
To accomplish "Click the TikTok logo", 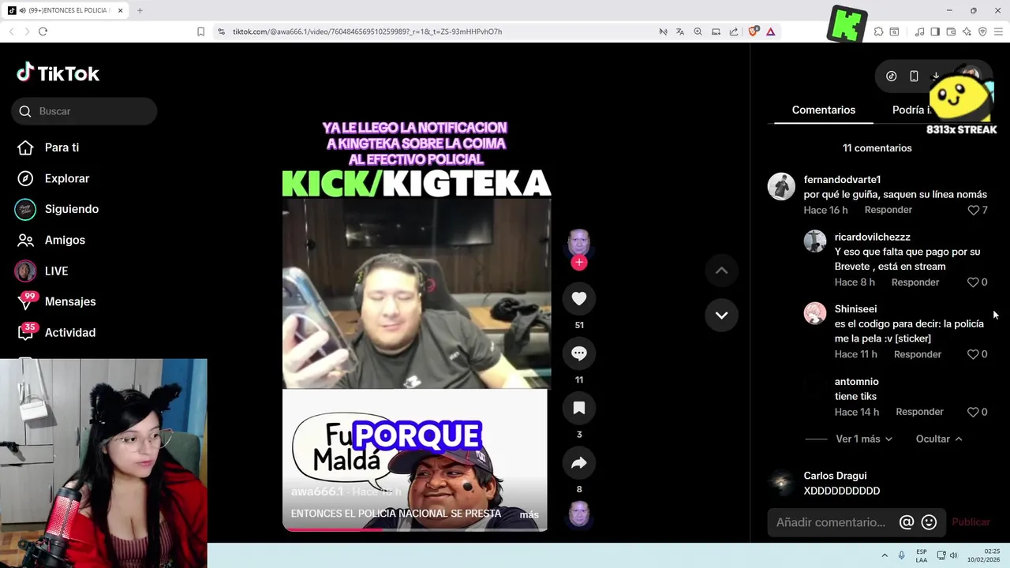I will pyautogui.click(x=58, y=73).
